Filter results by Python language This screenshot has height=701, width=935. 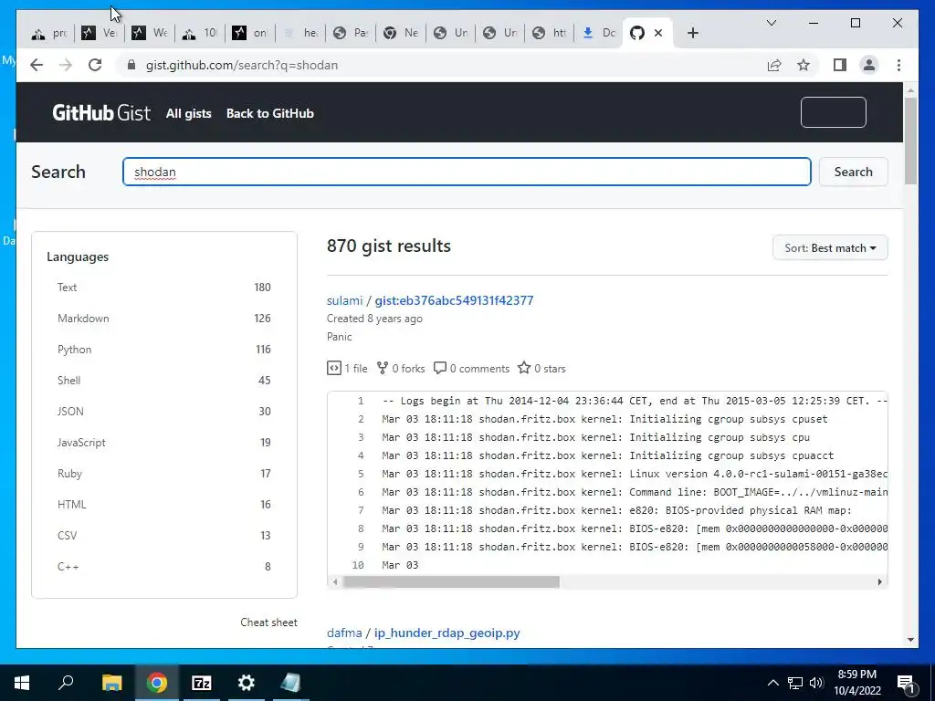click(x=164, y=350)
